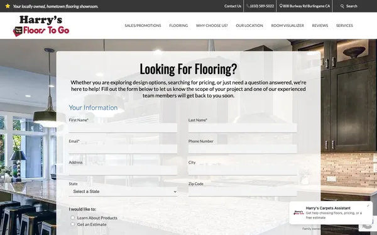Open the Reviews menu item
377x235 pixels.
coord(320,26)
